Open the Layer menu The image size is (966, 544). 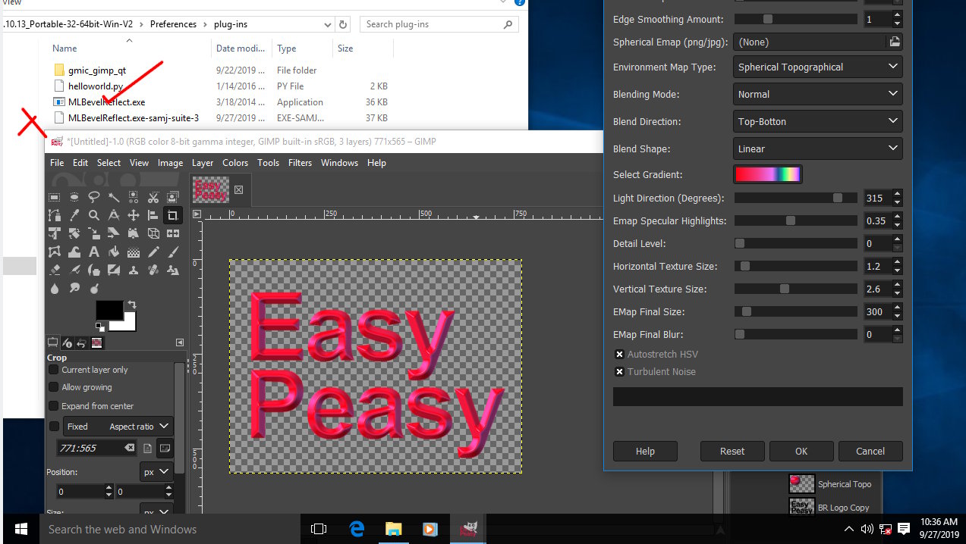point(203,163)
